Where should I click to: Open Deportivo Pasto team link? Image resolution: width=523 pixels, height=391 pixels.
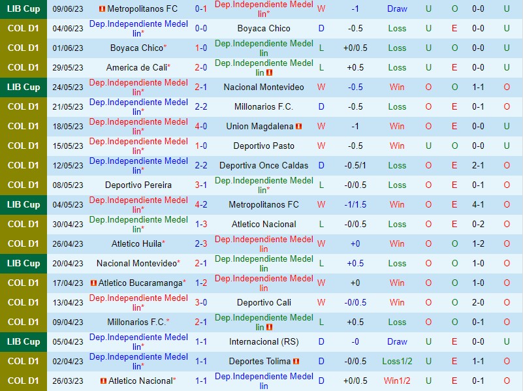(264, 146)
